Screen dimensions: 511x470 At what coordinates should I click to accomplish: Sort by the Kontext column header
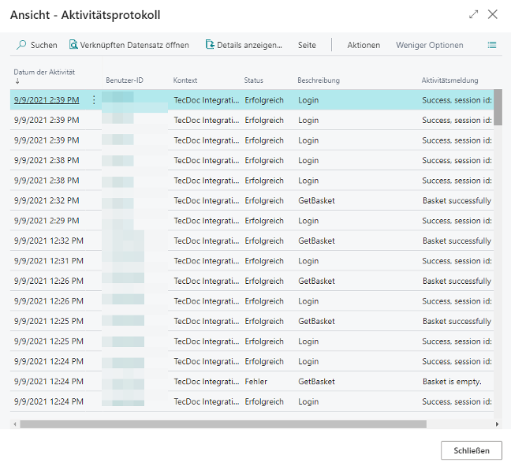[x=185, y=80]
